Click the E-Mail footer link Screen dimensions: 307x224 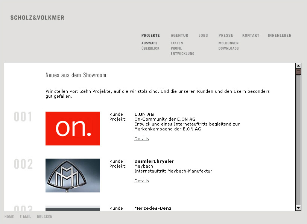coord(25,217)
